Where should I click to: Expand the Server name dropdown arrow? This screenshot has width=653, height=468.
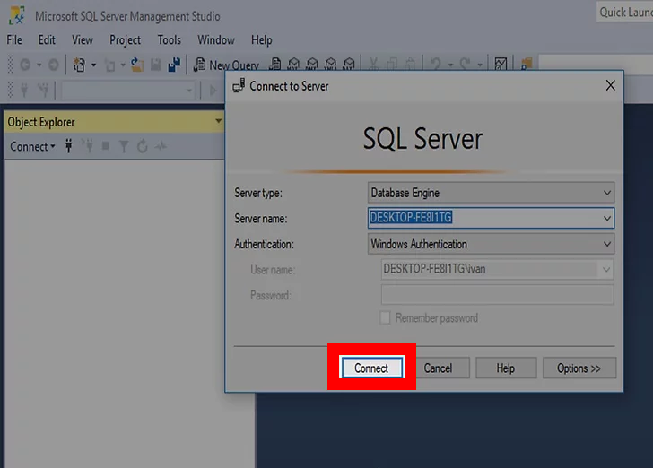click(607, 218)
